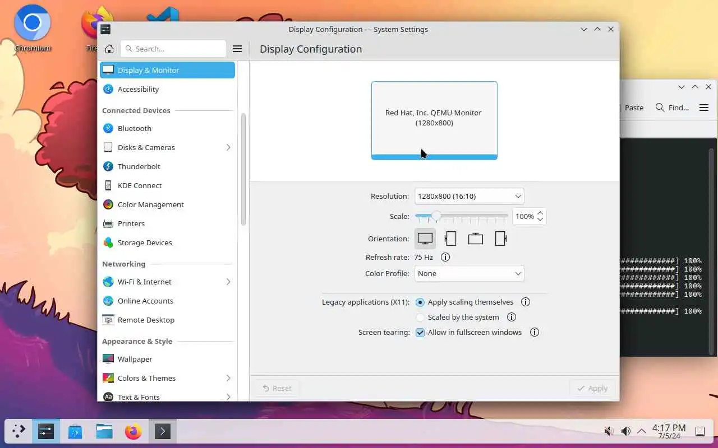Click the System Settings window title icon

click(x=105, y=29)
